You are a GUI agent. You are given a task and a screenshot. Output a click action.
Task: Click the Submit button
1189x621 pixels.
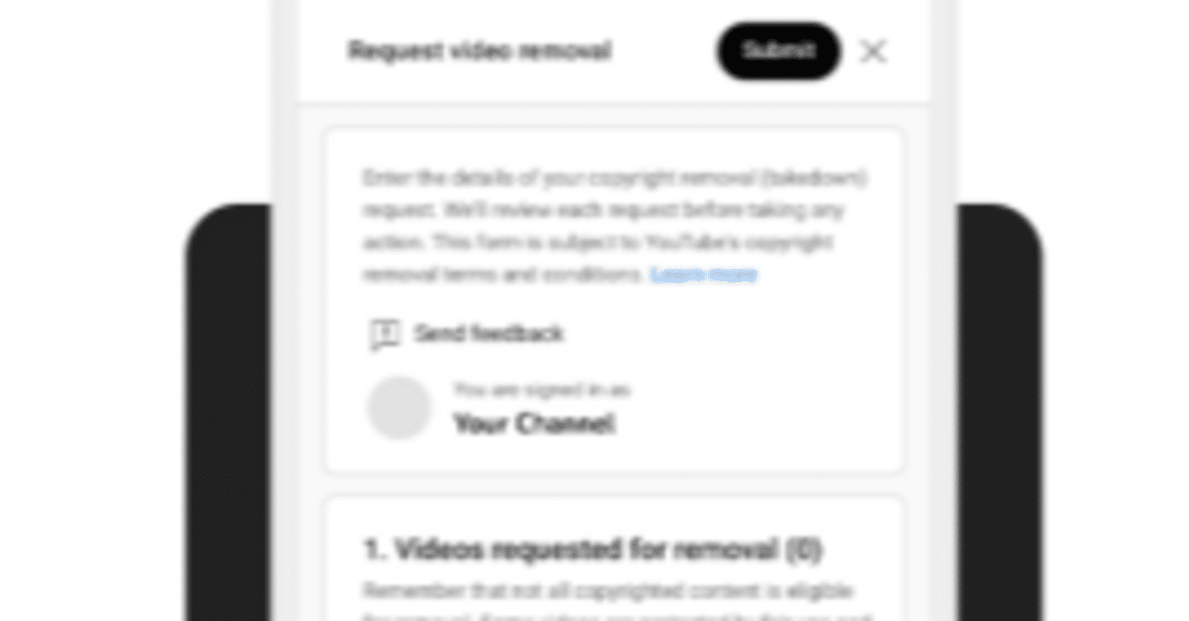coord(778,50)
